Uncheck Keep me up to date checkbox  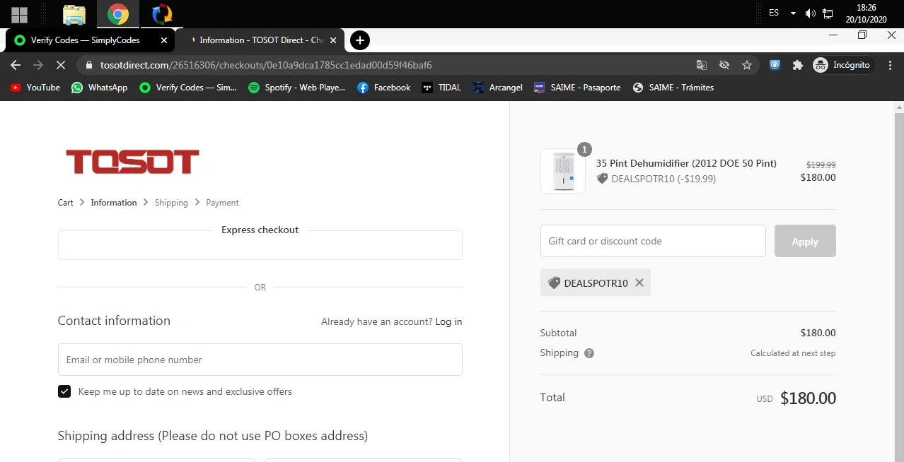coord(64,391)
